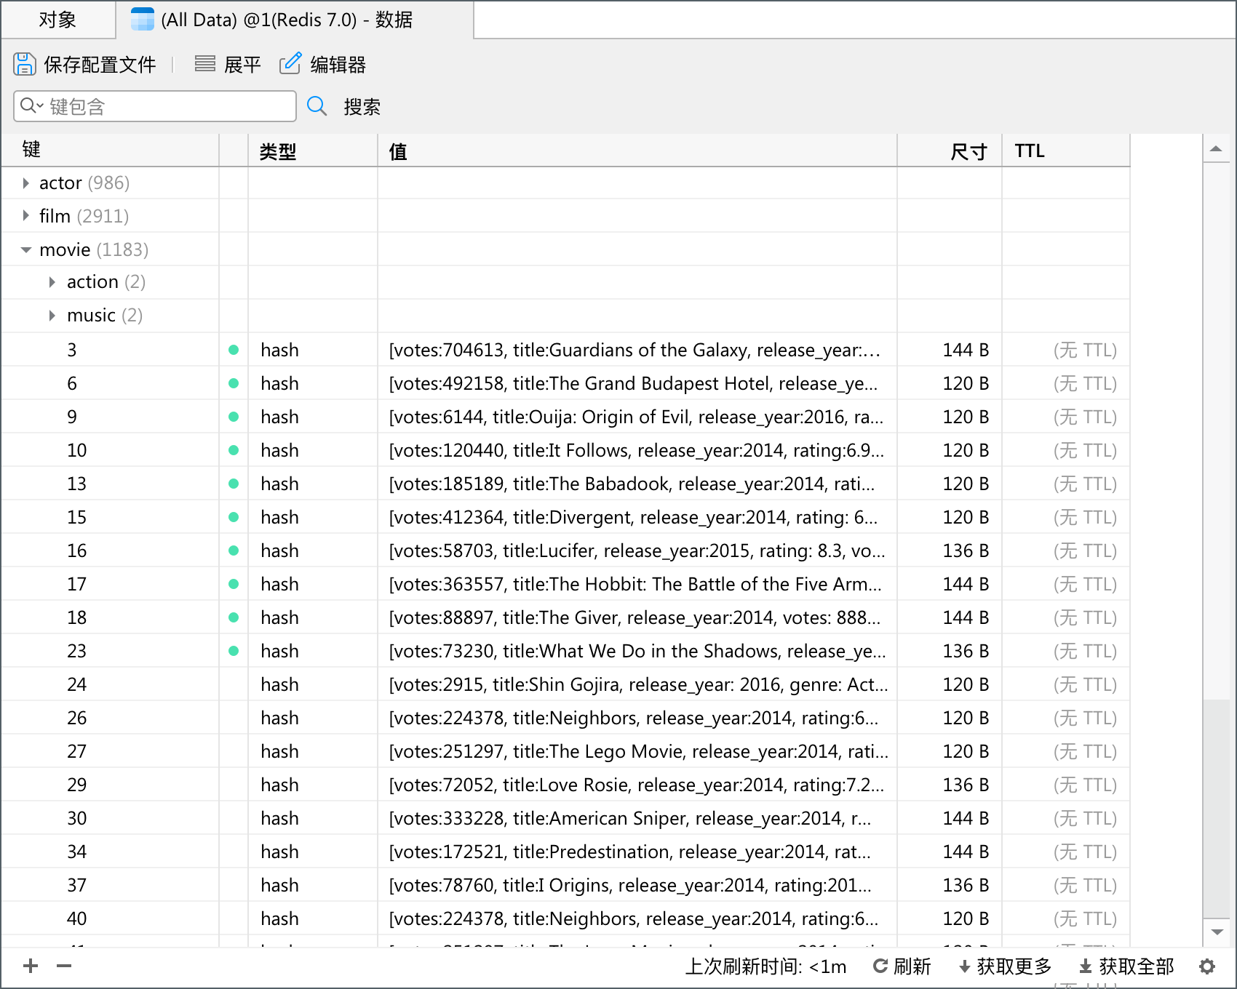Click the minus icon to delete key

point(64,966)
